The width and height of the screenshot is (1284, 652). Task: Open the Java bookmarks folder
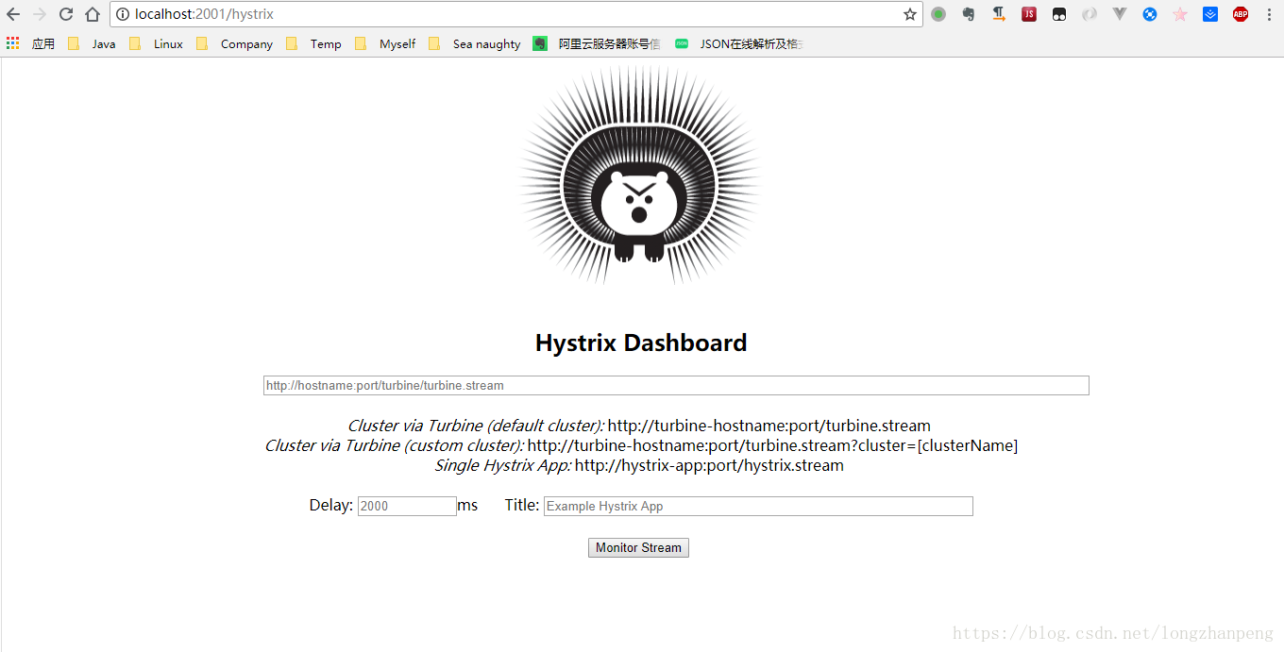pyautogui.click(x=92, y=43)
